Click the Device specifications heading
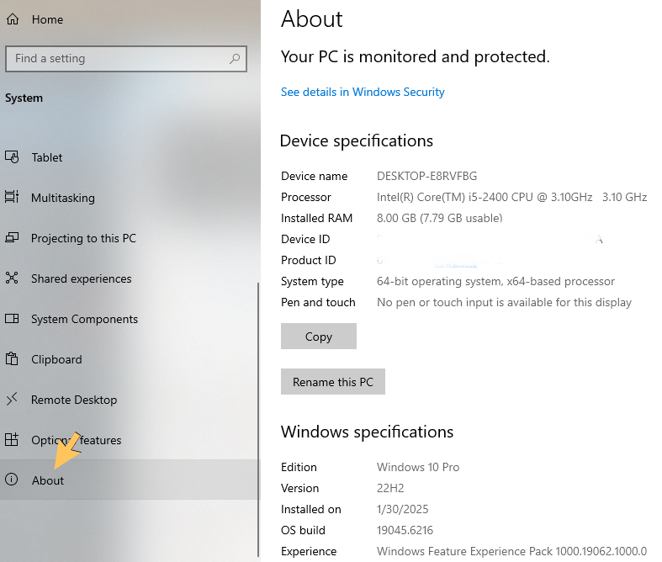The height and width of the screenshot is (562, 662). [357, 141]
